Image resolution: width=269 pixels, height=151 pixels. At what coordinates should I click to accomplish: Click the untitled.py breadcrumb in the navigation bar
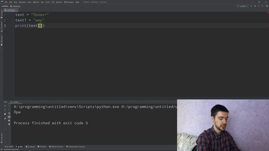tap(15, 6)
